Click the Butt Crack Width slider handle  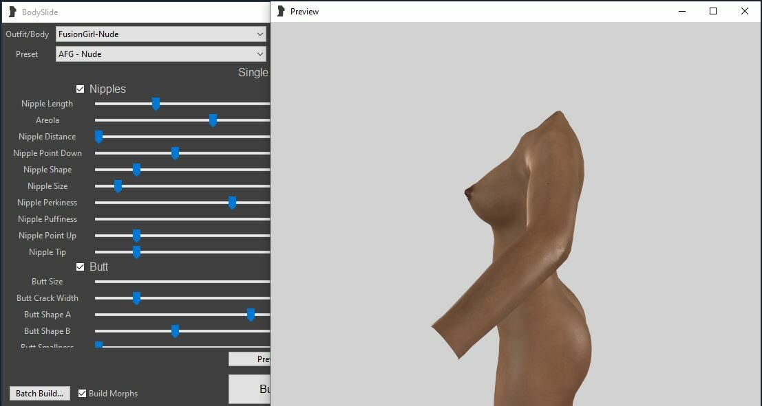136,298
